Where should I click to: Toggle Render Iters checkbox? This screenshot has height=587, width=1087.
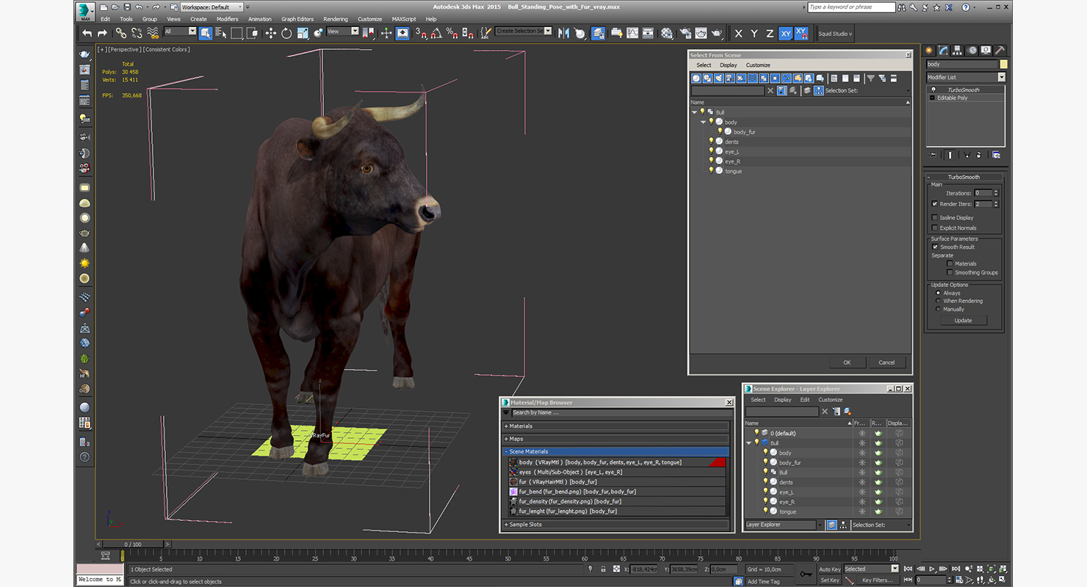[x=934, y=204]
